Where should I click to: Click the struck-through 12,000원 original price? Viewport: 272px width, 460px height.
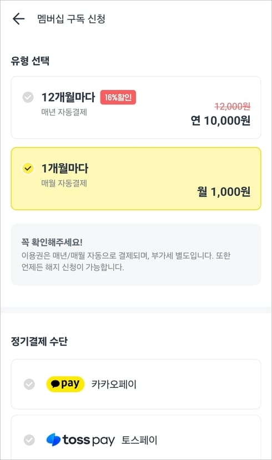click(233, 106)
